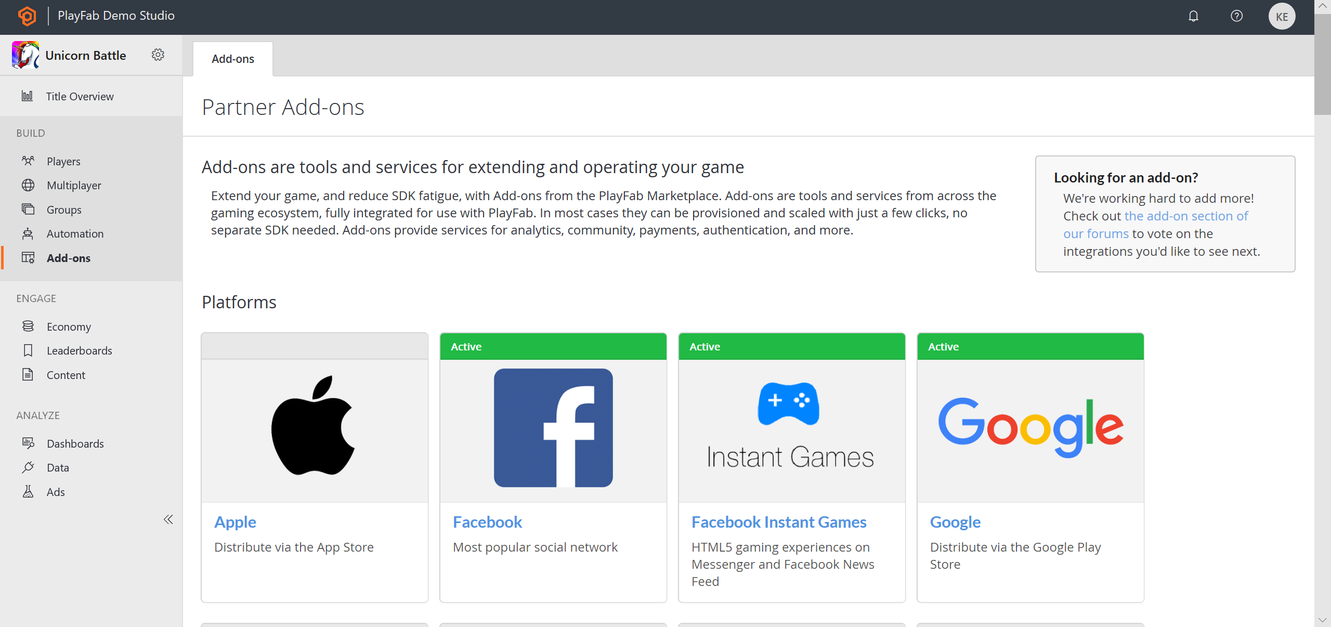
Task: Click the Ads sidebar icon
Action: click(x=28, y=491)
